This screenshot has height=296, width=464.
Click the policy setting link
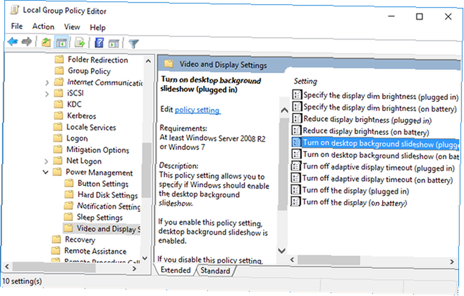197,110
